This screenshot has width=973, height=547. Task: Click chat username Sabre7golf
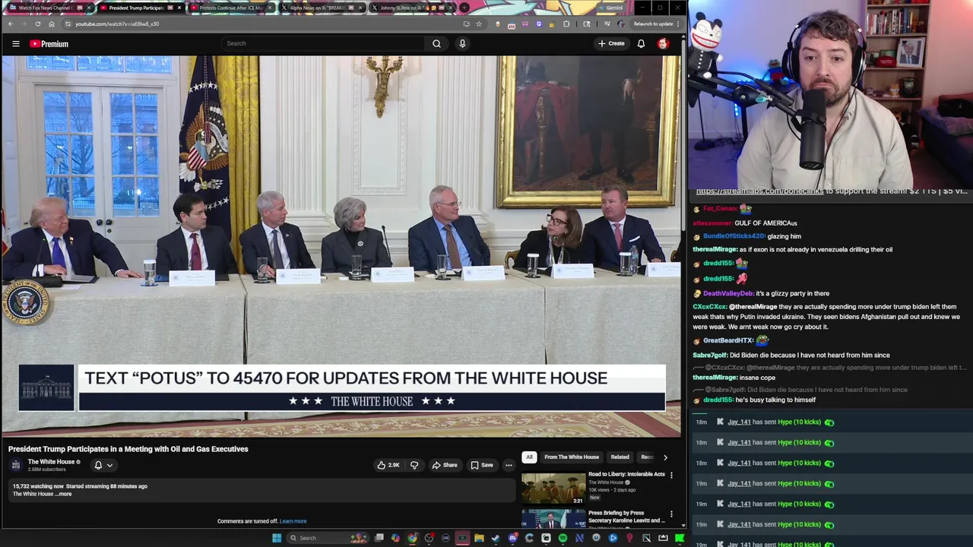tap(710, 355)
